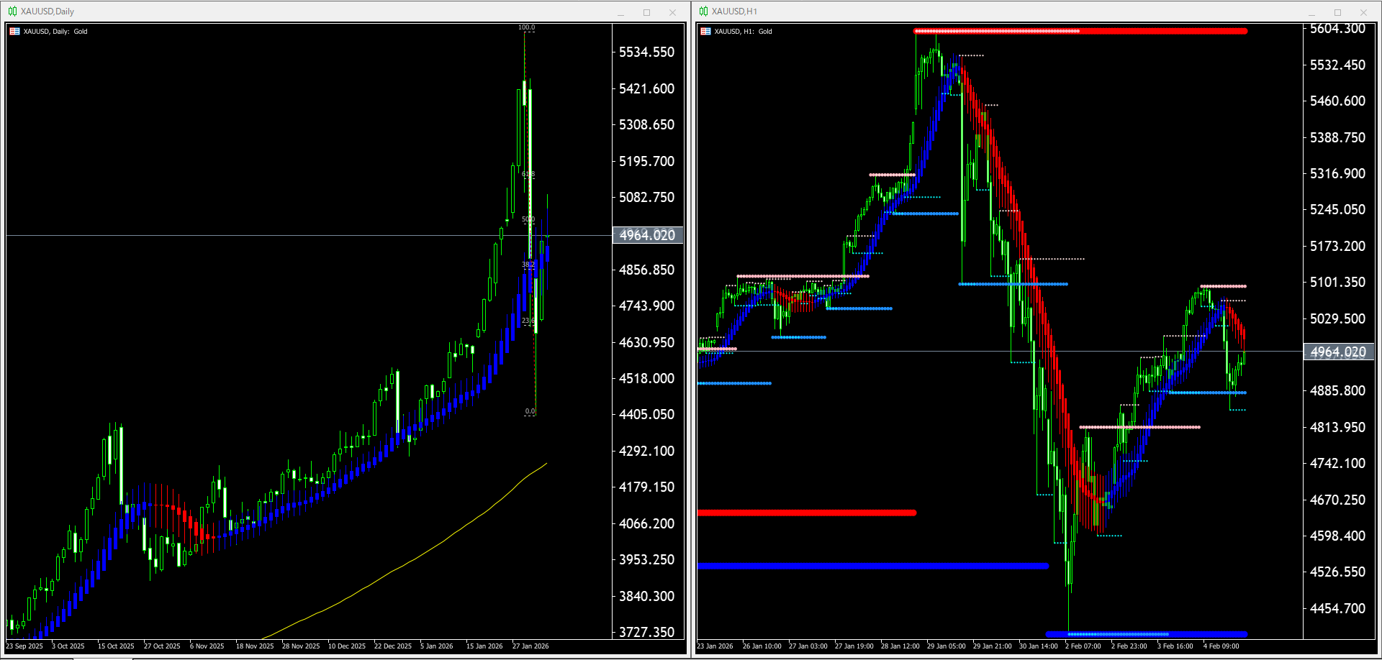Click the flag icon beside XAUUSD, Daily: Gold
1382x660 pixels.
coord(14,32)
